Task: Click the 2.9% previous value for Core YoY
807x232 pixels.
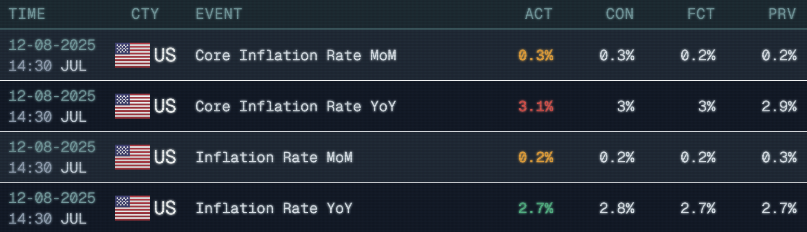Action: (779, 106)
